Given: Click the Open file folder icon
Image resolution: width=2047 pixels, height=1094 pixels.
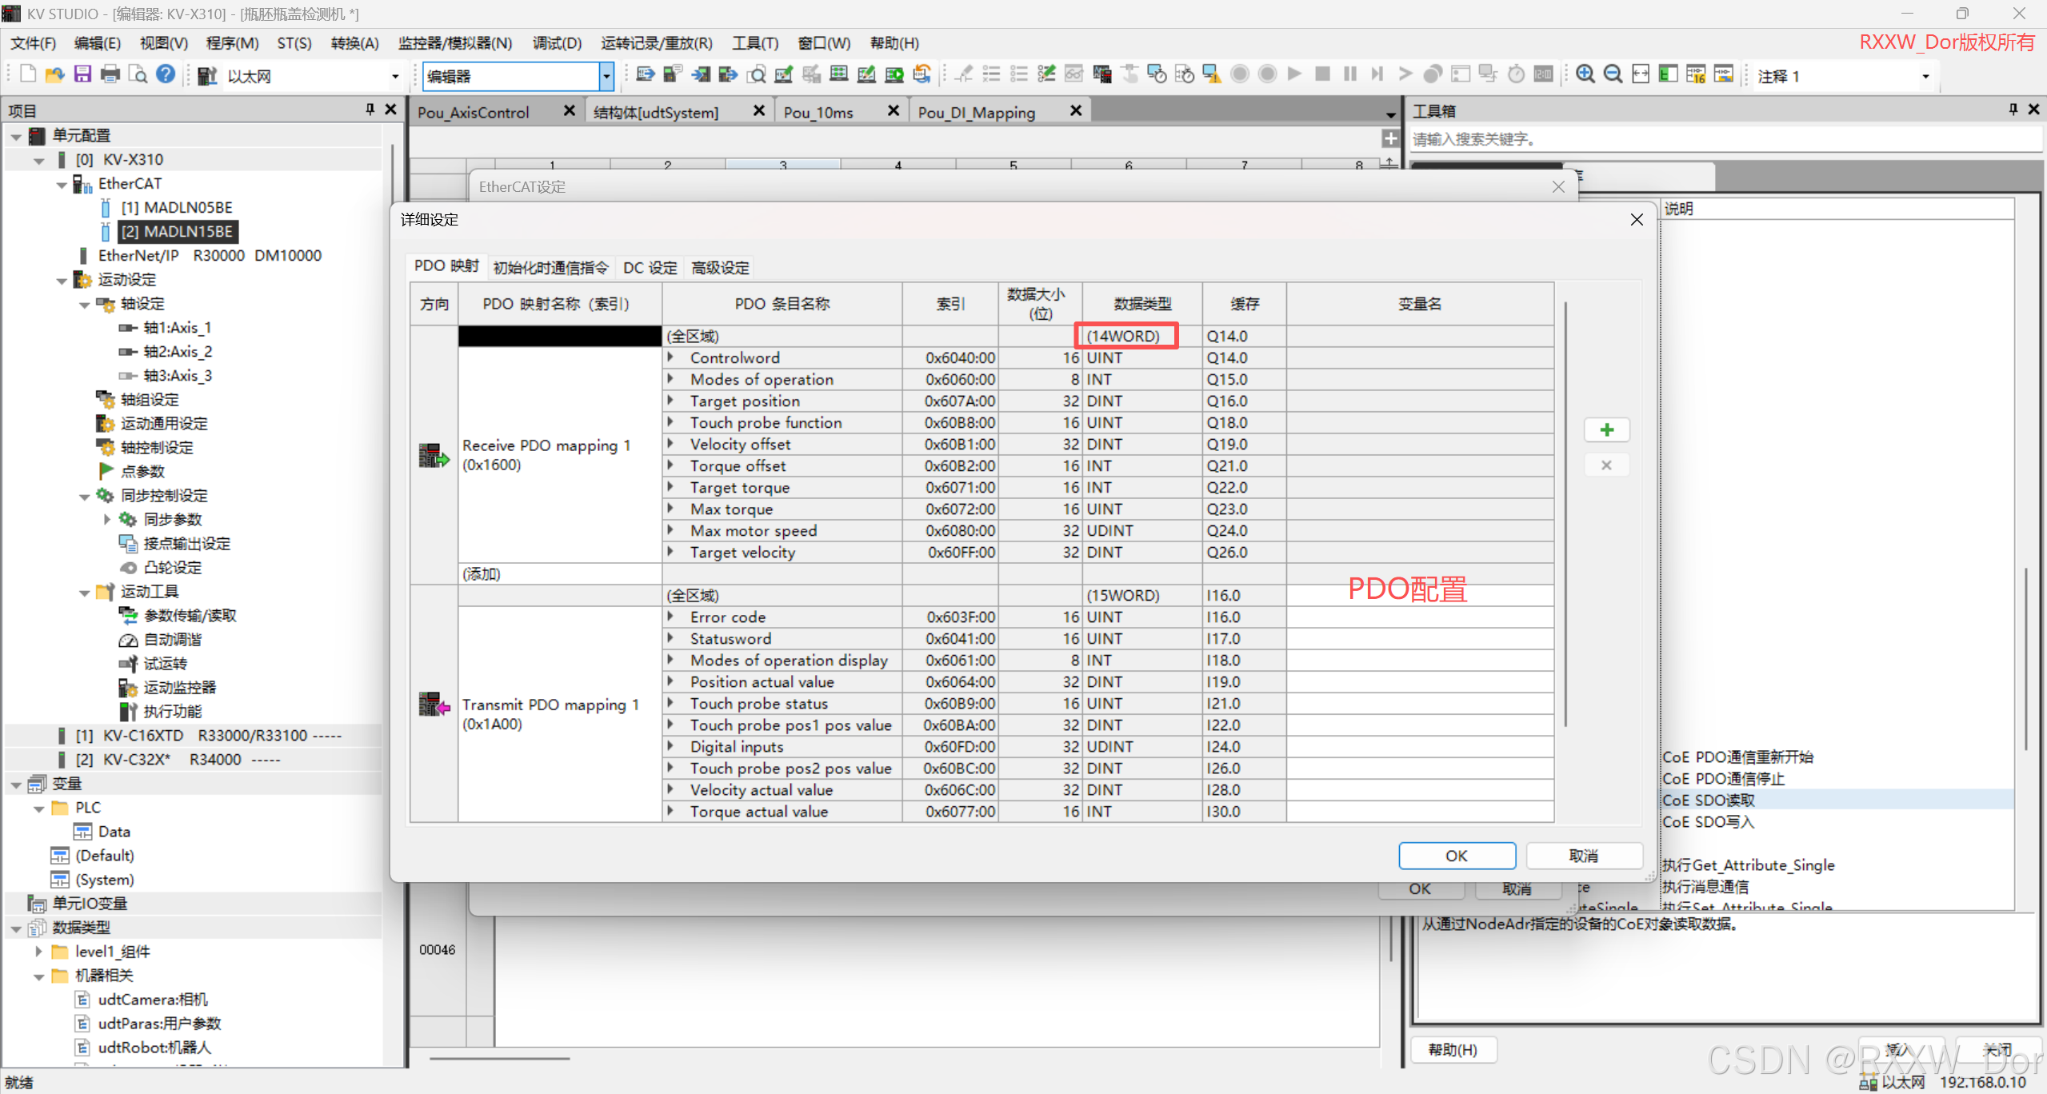Looking at the screenshot, I should pyautogui.click(x=54, y=75).
